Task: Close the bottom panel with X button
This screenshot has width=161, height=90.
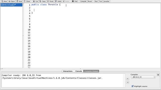Action: click(x=158, y=75)
